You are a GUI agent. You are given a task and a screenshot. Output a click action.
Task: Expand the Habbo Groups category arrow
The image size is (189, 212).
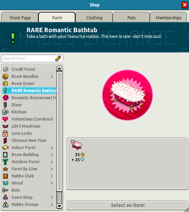click(x=52, y=205)
